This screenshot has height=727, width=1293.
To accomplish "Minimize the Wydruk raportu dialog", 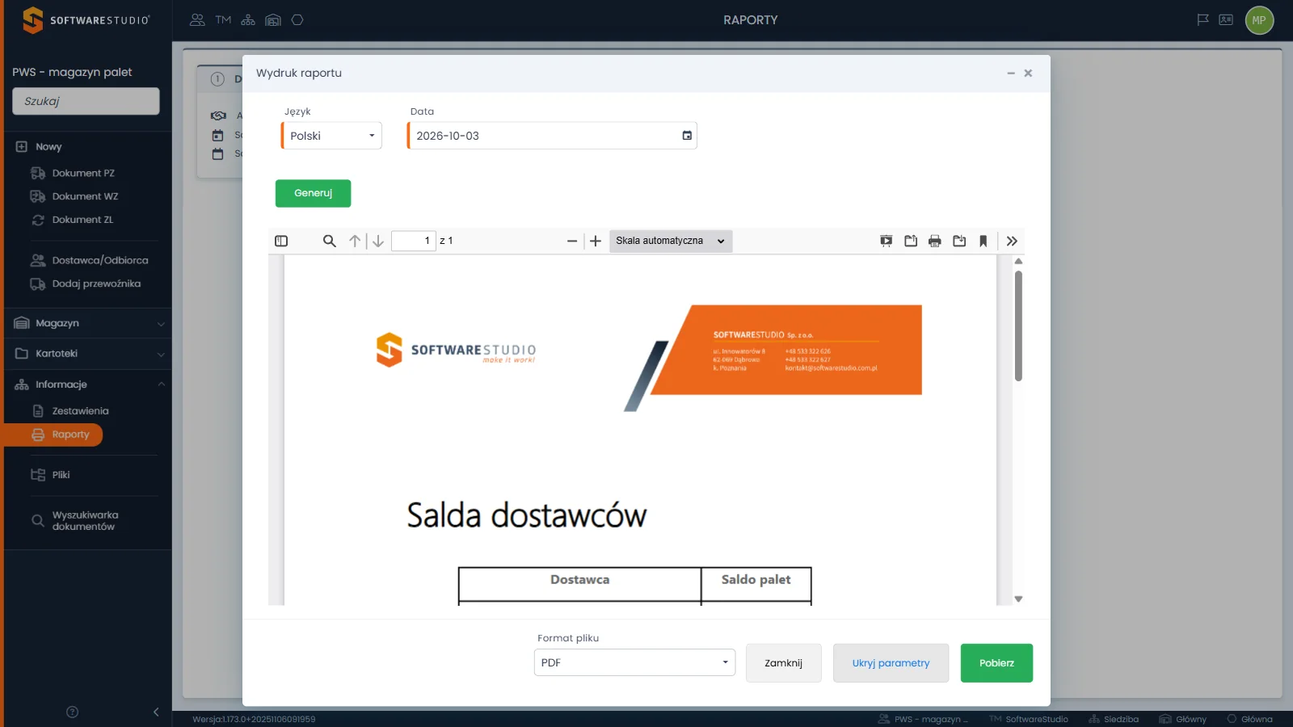I will [1010, 74].
